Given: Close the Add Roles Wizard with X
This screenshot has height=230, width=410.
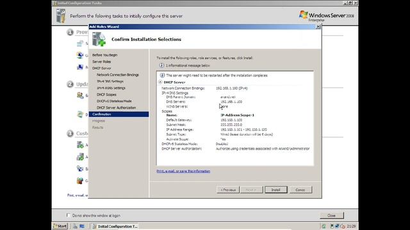Looking at the screenshot, I should tap(318, 27).
